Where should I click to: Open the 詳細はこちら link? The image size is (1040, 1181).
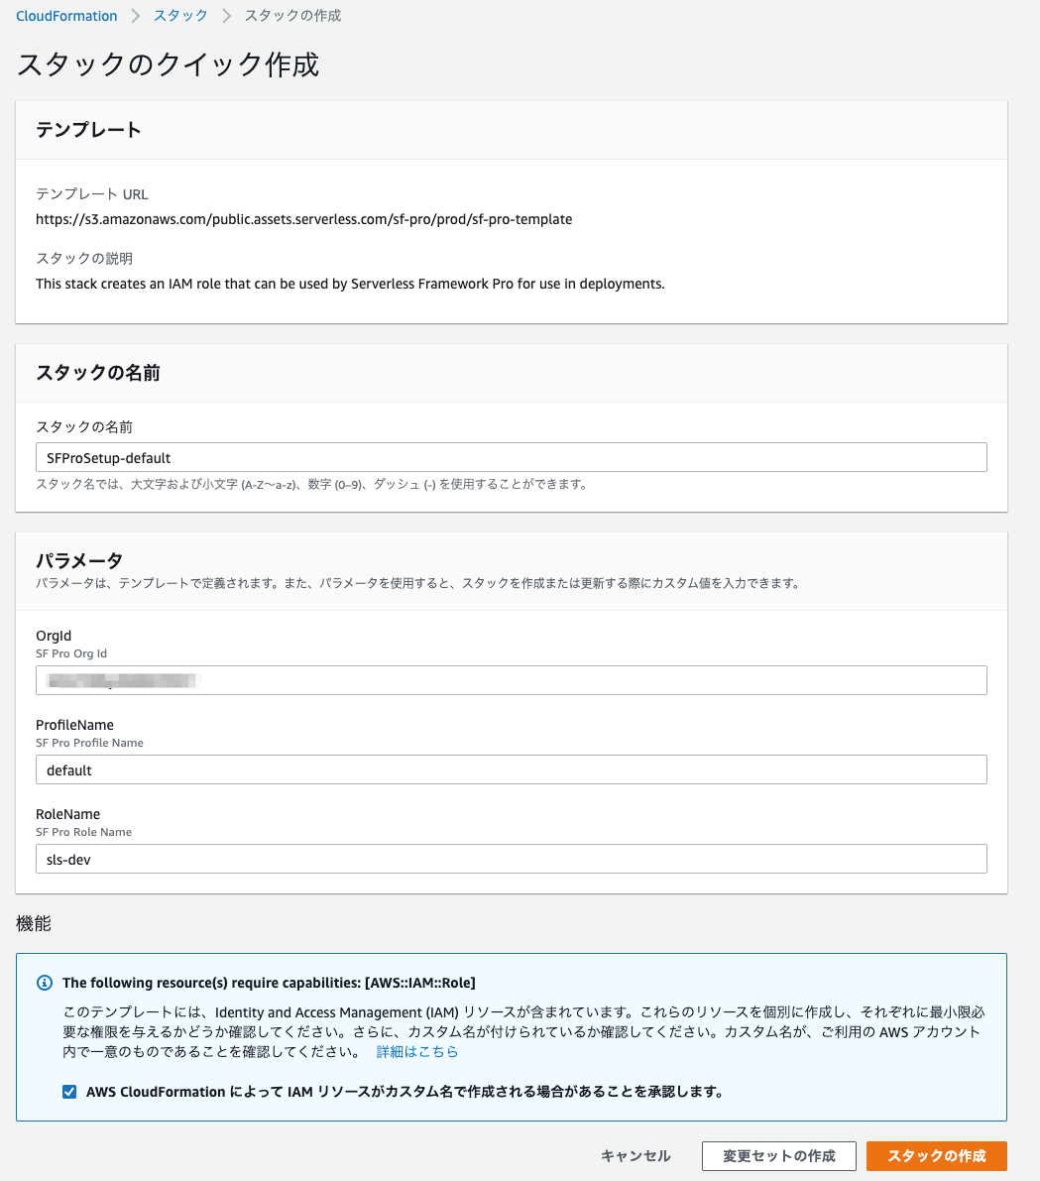point(417,1051)
